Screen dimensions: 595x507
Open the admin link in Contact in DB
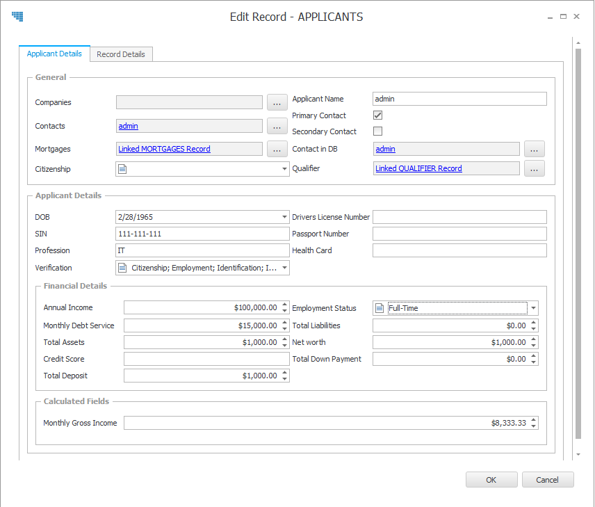pyautogui.click(x=385, y=149)
